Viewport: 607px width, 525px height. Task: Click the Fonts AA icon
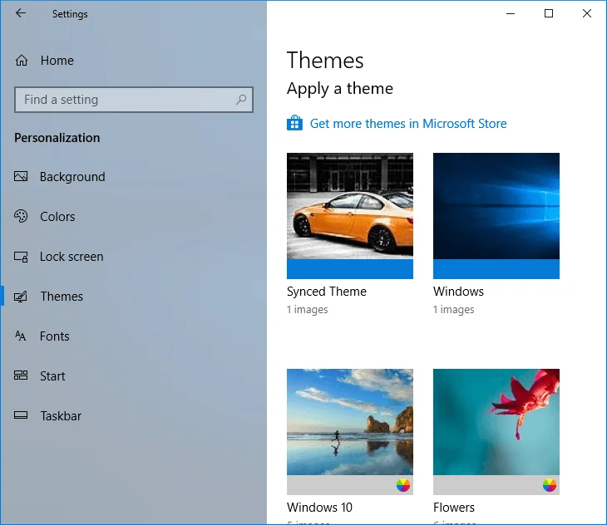(21, 336)
